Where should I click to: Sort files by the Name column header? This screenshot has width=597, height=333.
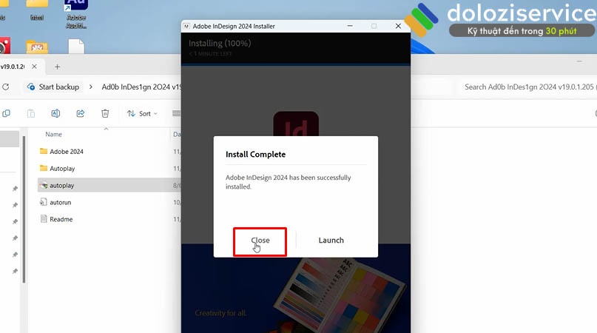[54, 134]
